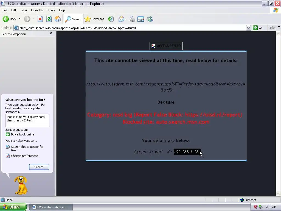Click the green Go button

click(x=258, y=28)
